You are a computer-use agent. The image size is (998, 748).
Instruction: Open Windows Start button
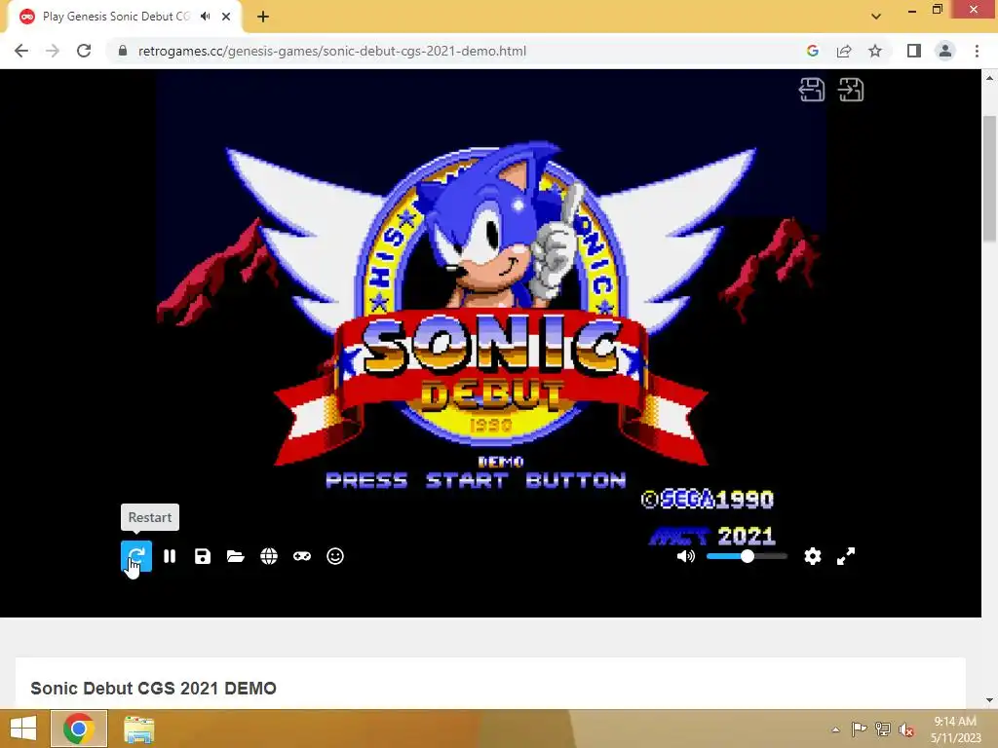coord(23,729)
